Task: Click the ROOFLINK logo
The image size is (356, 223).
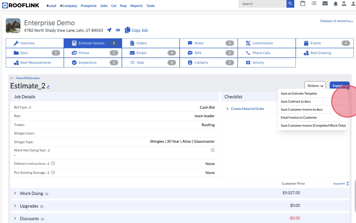Action: pos(21,5)
